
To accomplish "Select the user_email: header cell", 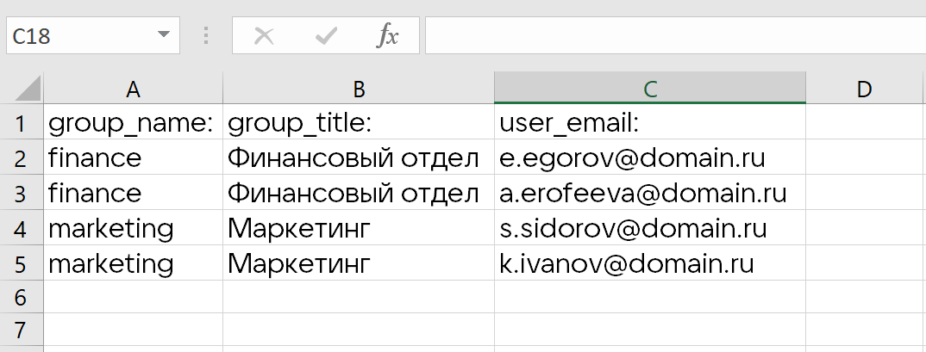I will 650,124.
